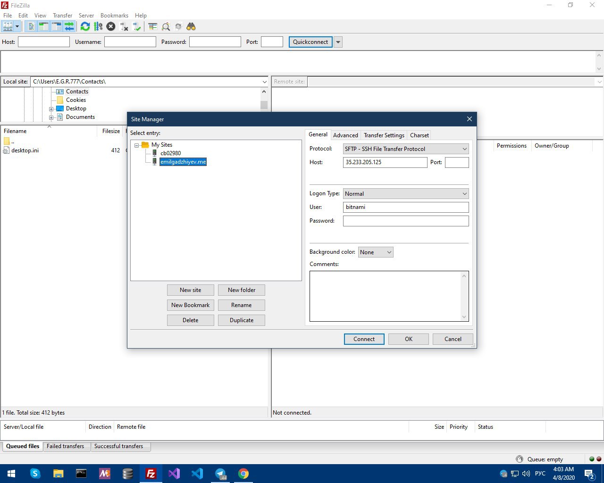Expand the Desktop folder in local tree
The image size is (604, 483).
[x=51, y=109]
